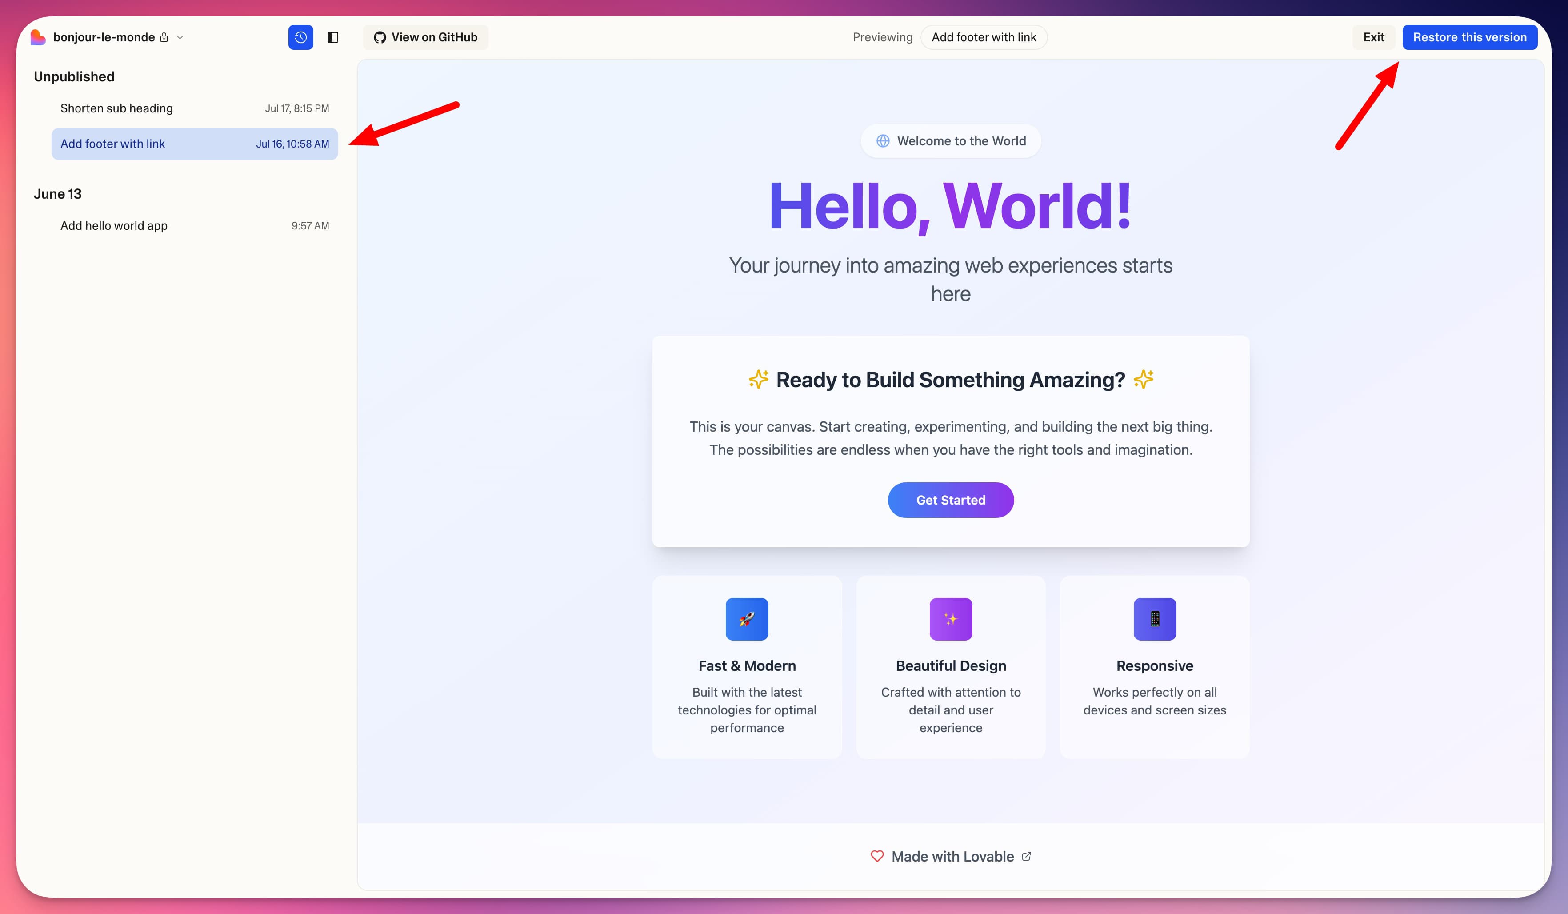1568x914 pixels.
Task: Click the globe icon in Welcome badge
Action: [883, 141]
